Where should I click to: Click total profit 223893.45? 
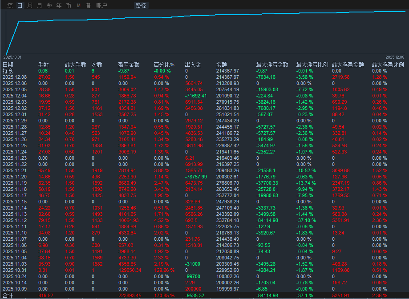click(x=130, y=295)
